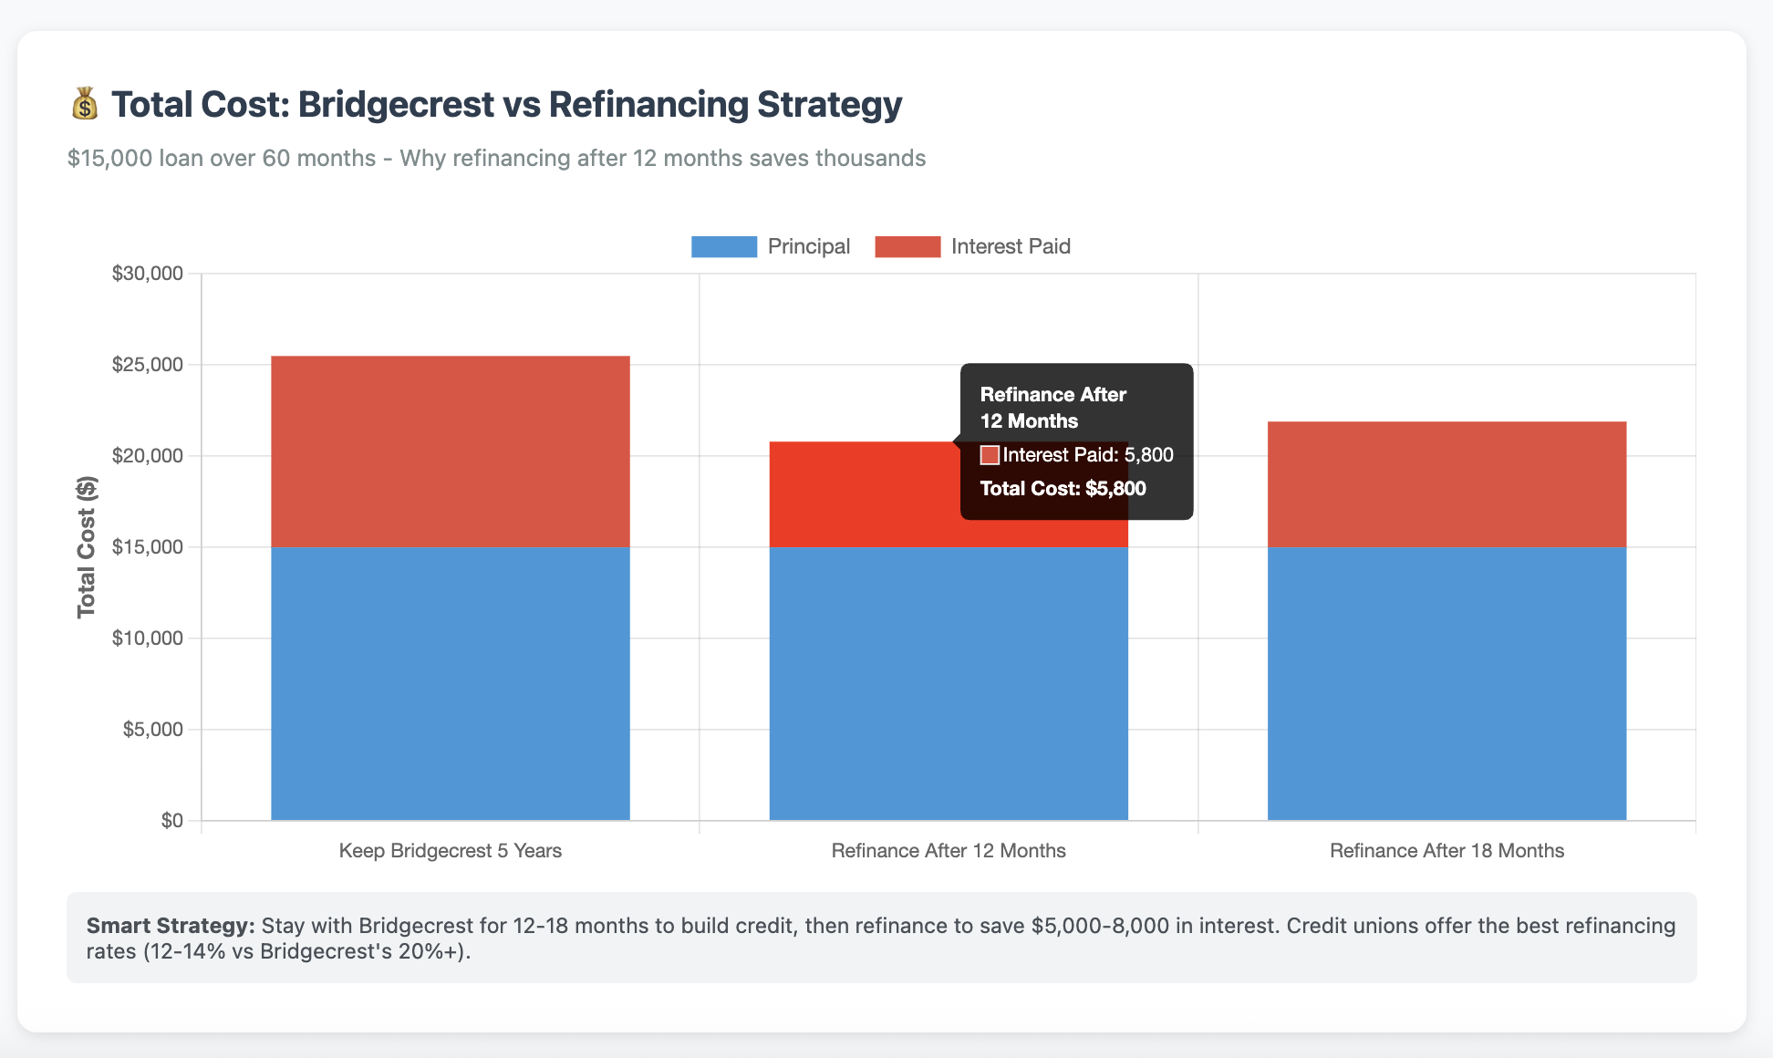Viewport: 1773px width, 1058px height.
Task: Click the 'Smart Strategy:' bold label
Action: pos(171,926)
